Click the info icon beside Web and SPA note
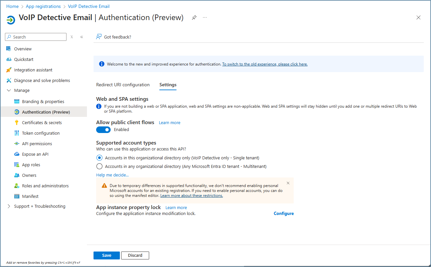The width and height of the screenshot is (431, 267). coord(99,106)
